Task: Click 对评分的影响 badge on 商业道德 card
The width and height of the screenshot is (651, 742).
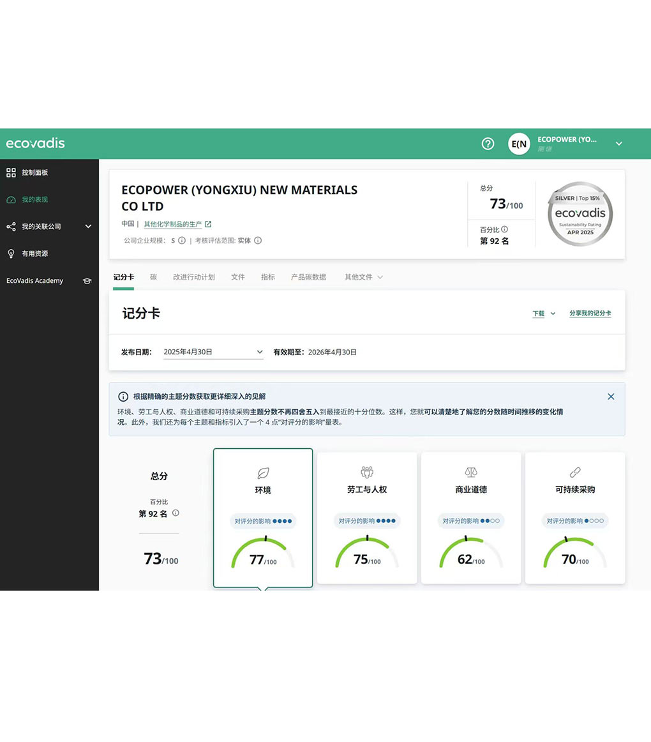Action: tap(471, 520)
